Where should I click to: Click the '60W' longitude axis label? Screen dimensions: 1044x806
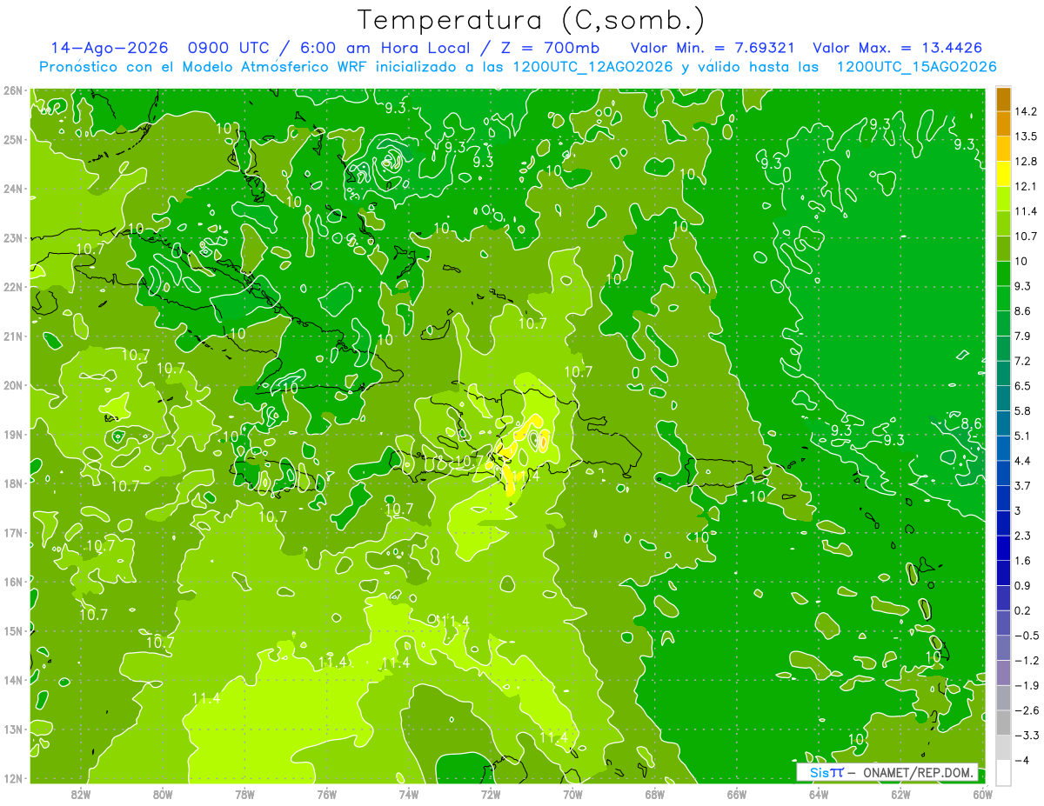pyautogui.click(x=983, y=794)
